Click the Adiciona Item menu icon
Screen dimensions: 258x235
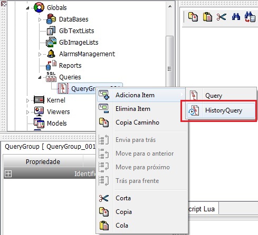[104, 95]
